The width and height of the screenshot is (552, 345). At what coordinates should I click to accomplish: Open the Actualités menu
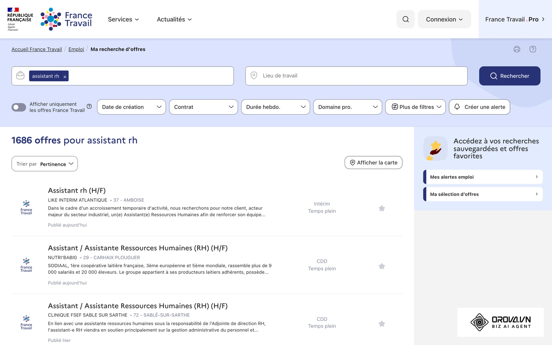pyautogui.click(x=174, y=19)
